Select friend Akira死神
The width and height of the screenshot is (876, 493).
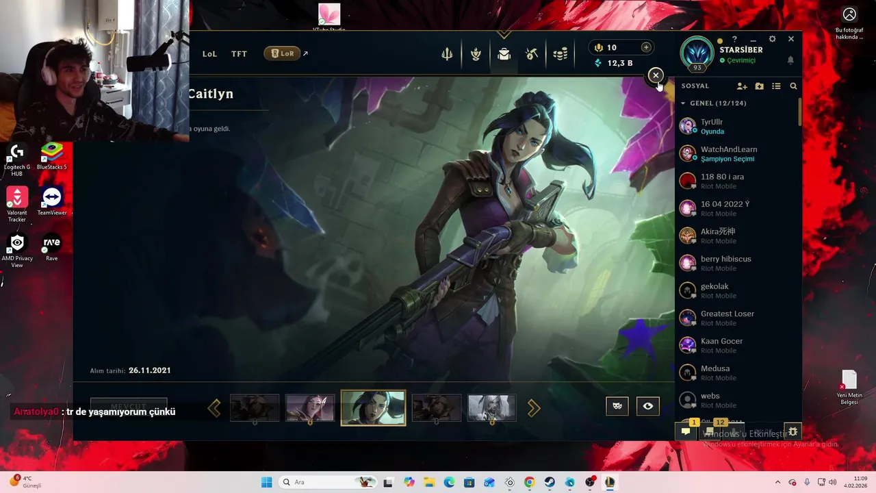(x=738, y=236)
